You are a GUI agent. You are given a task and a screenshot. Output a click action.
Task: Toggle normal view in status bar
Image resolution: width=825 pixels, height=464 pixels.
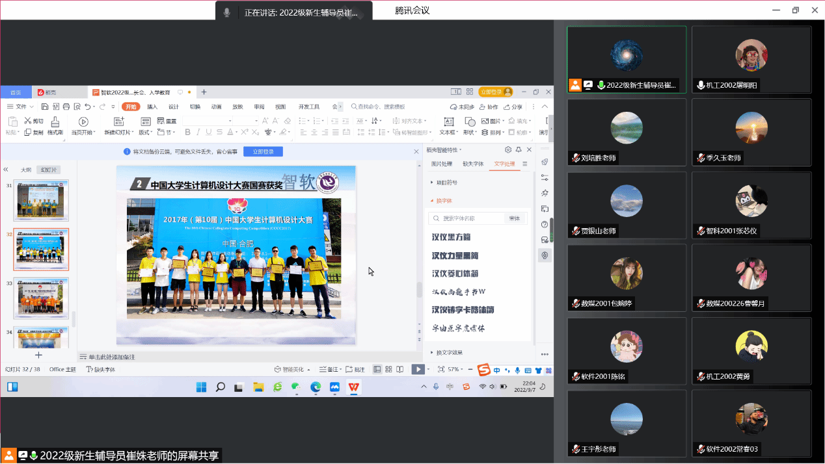click(x=377, y=369)
